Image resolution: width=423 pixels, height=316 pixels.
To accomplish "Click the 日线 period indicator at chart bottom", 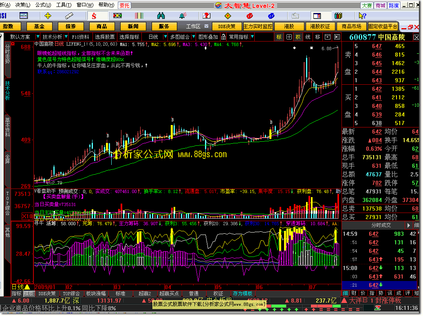I will click(21, 287).
